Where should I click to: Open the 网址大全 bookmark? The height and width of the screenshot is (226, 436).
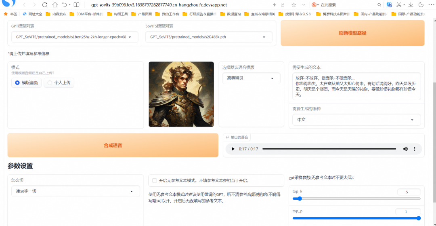(x=32, y=14)
